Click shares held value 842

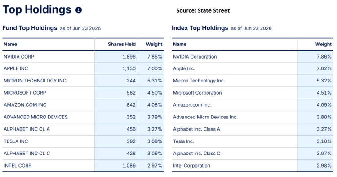click(131, 105)
